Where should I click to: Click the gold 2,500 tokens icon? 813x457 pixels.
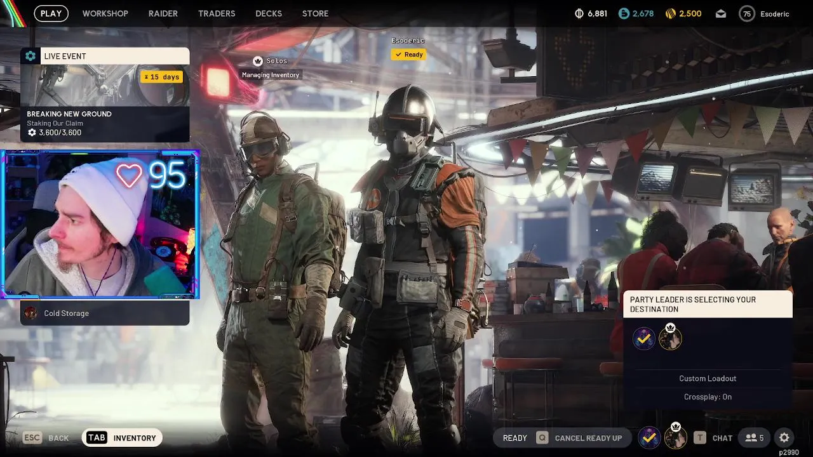670,13
